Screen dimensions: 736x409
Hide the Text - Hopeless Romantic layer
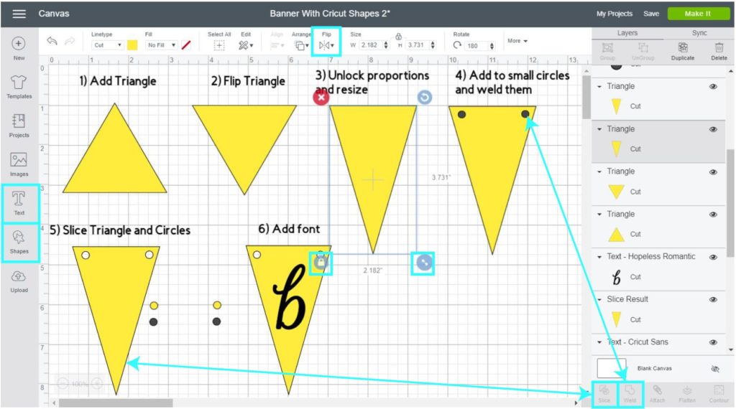713,257
